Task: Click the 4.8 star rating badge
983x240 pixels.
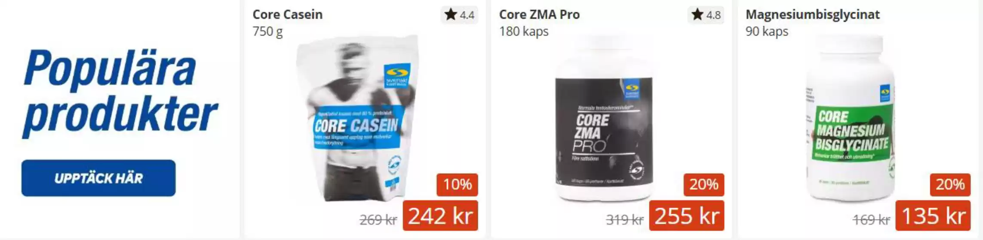Action: 706,15
